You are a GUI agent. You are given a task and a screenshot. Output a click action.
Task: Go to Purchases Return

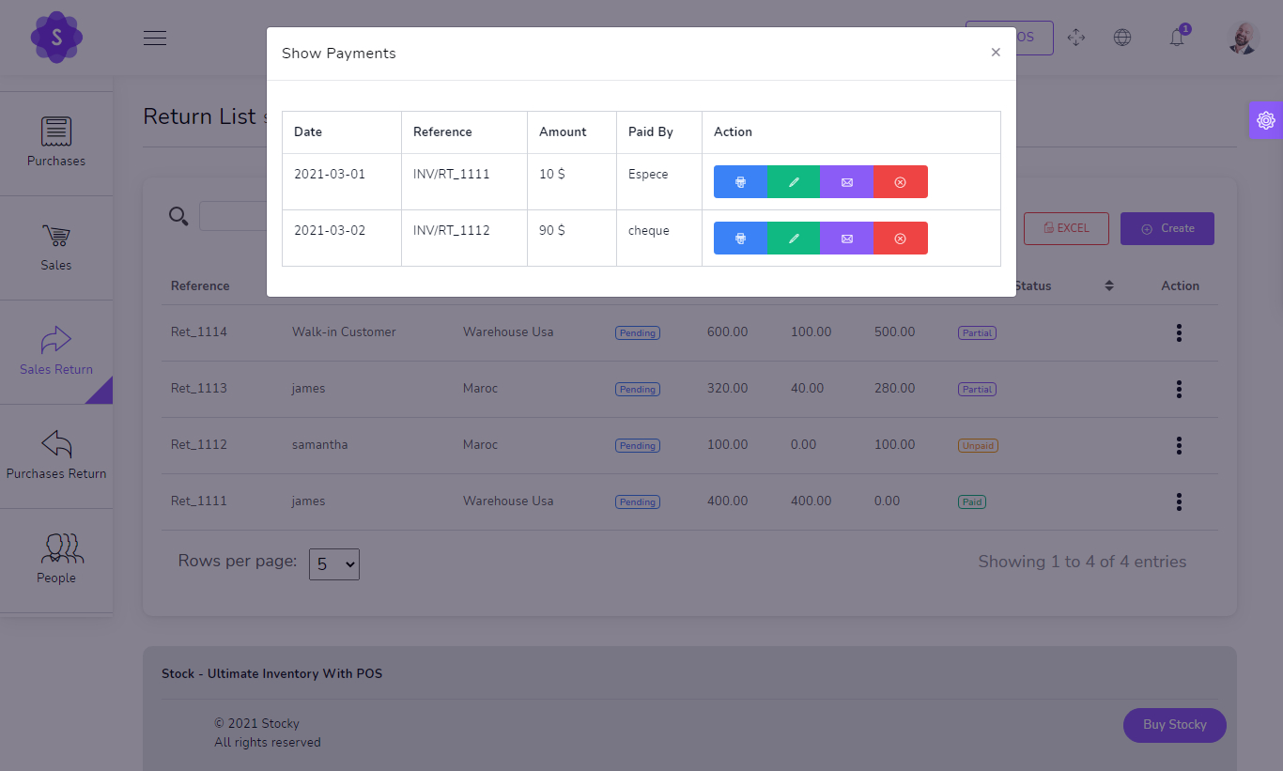56,455
